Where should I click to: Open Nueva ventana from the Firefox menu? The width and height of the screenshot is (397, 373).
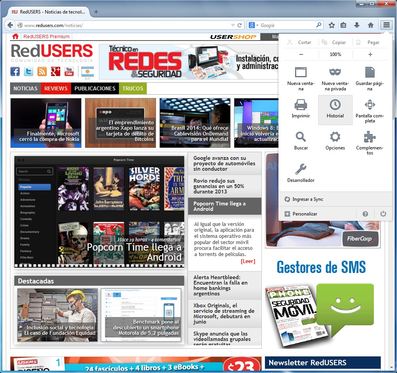[x=301, y=79]
